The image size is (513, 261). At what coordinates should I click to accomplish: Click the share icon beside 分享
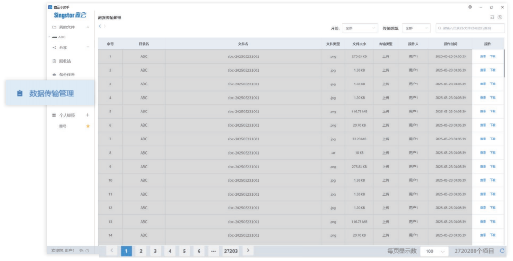pyautogui.click(x=54, y=47)
